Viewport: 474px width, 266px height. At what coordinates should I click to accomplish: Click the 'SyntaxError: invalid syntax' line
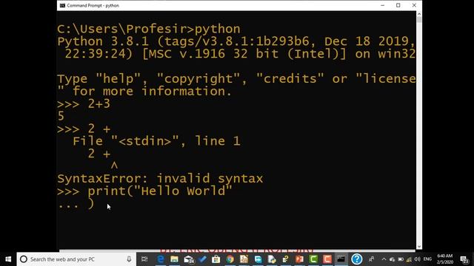coord(160,179)
